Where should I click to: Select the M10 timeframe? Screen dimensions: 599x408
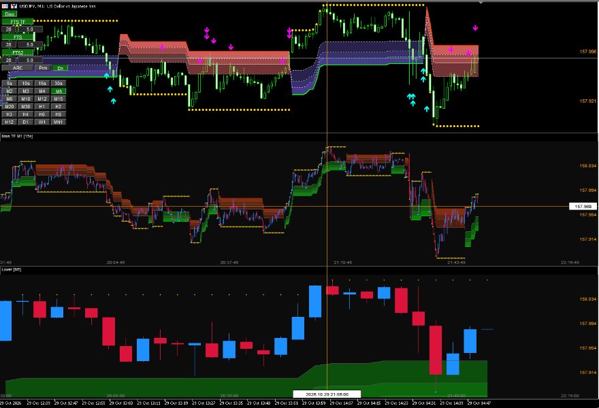(26, 99)
